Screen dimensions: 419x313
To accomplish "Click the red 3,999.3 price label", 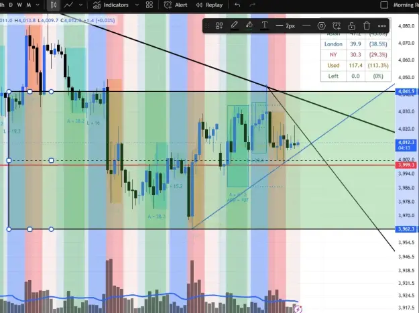I will coord(406,165).
